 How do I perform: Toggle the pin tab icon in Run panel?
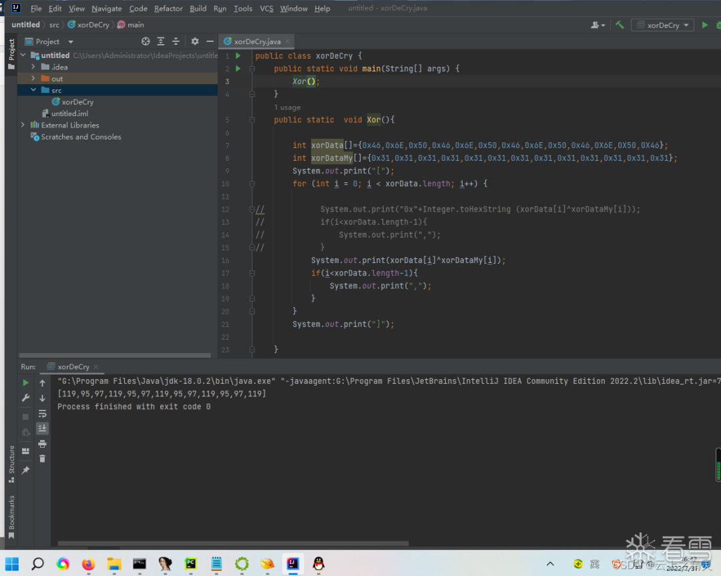click(25, 470)
